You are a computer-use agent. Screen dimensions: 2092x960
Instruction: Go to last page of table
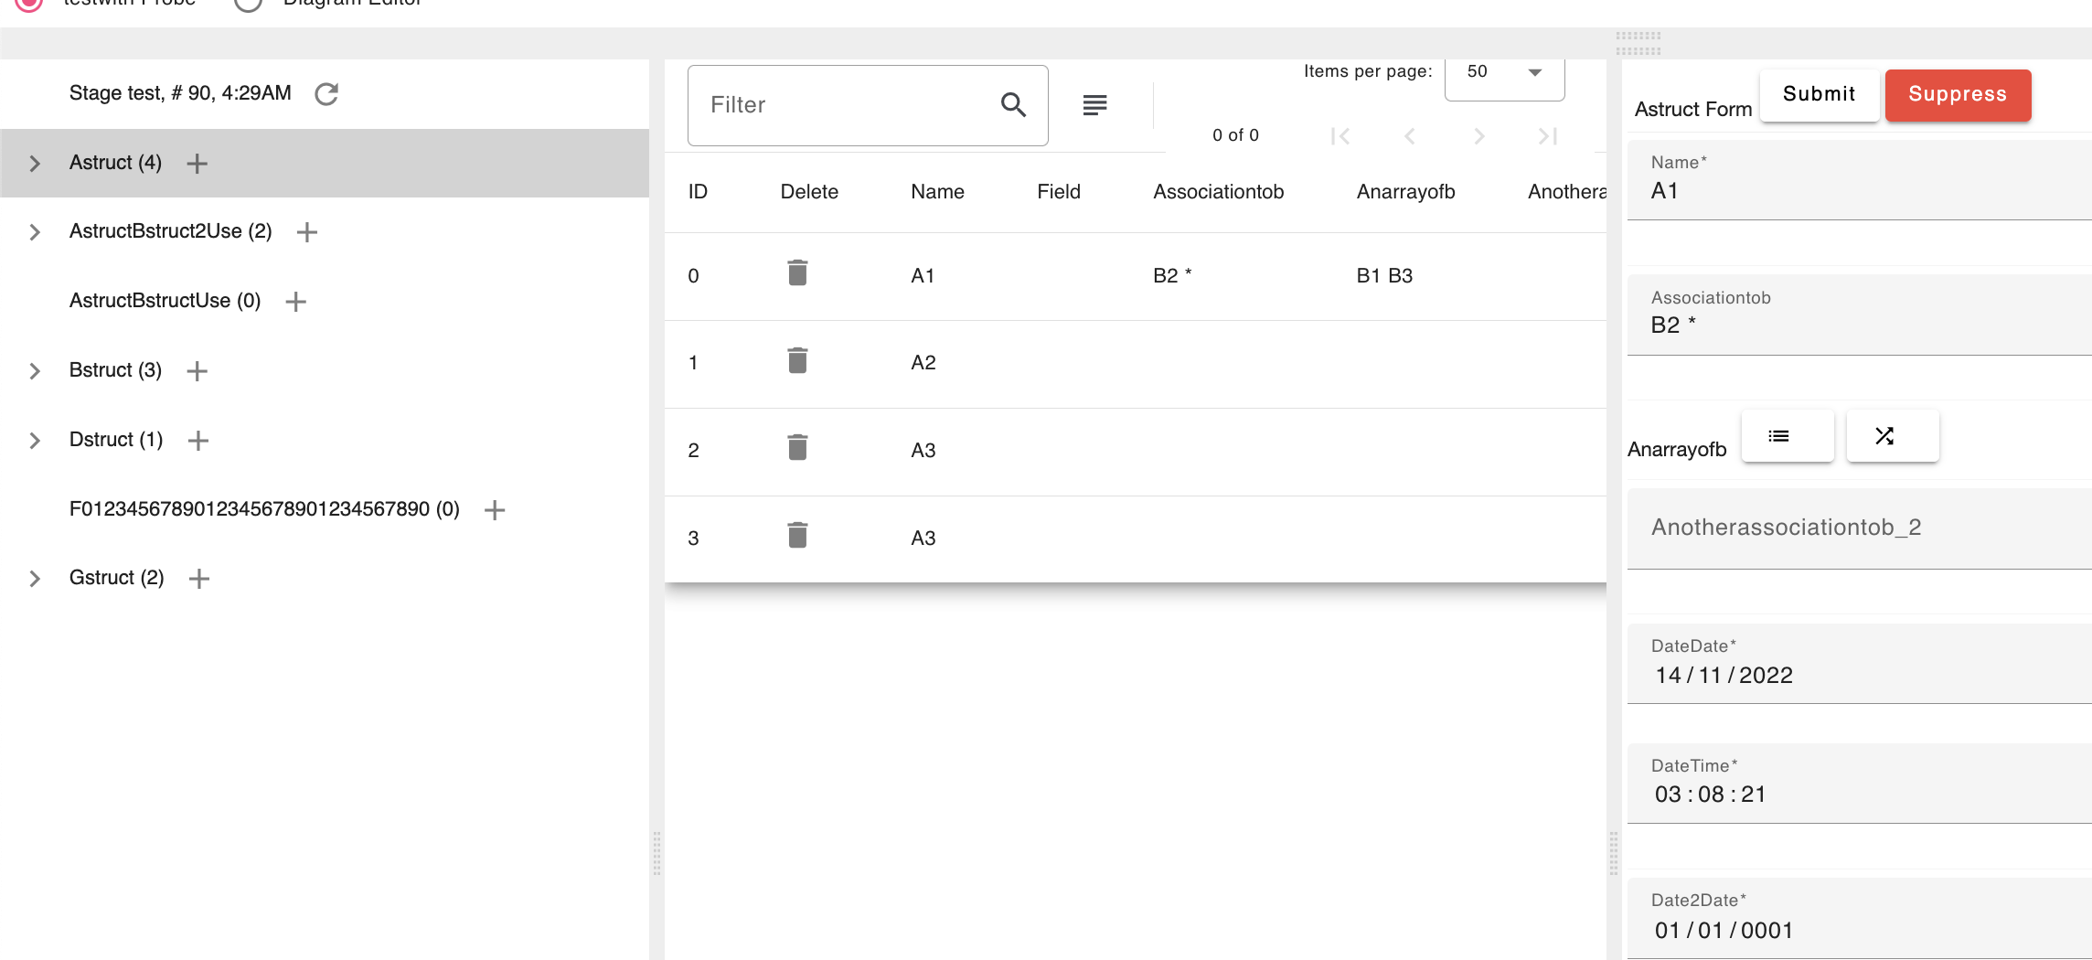1548,136
